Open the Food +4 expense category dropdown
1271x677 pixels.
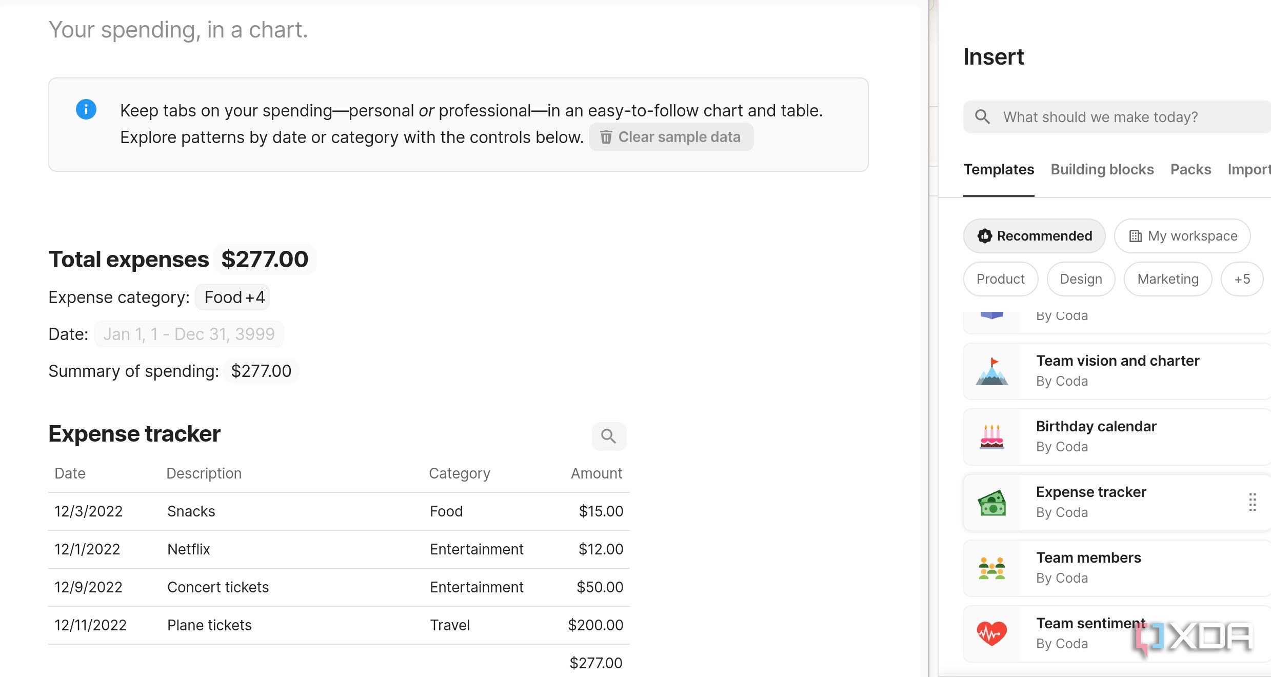(234, 297)
